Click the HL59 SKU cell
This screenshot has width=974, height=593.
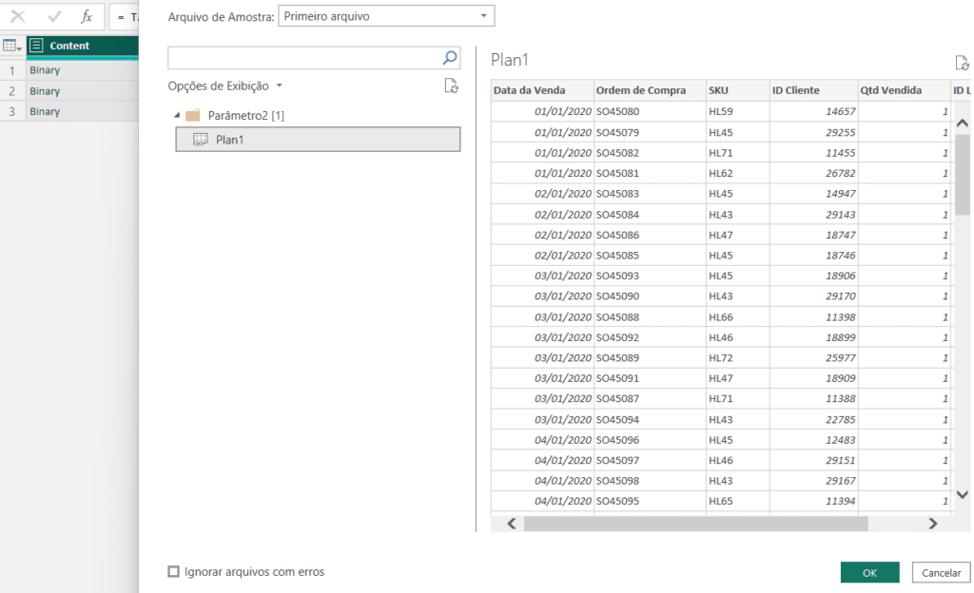[x=738, y=111]
